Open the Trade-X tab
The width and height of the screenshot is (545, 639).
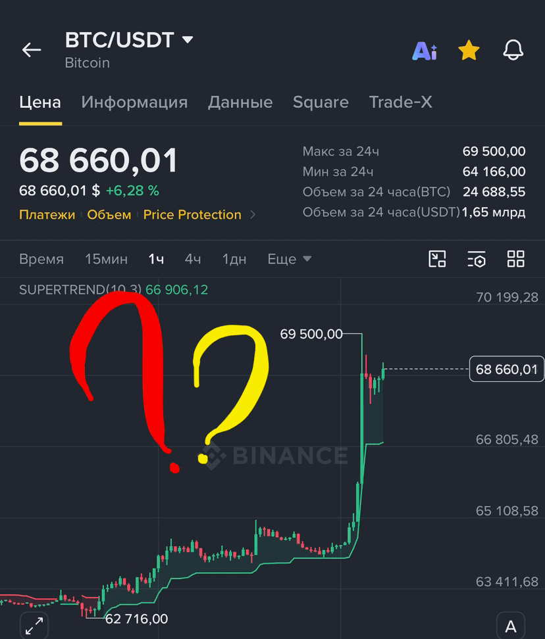pyautogui.click(x=401, y=103)
